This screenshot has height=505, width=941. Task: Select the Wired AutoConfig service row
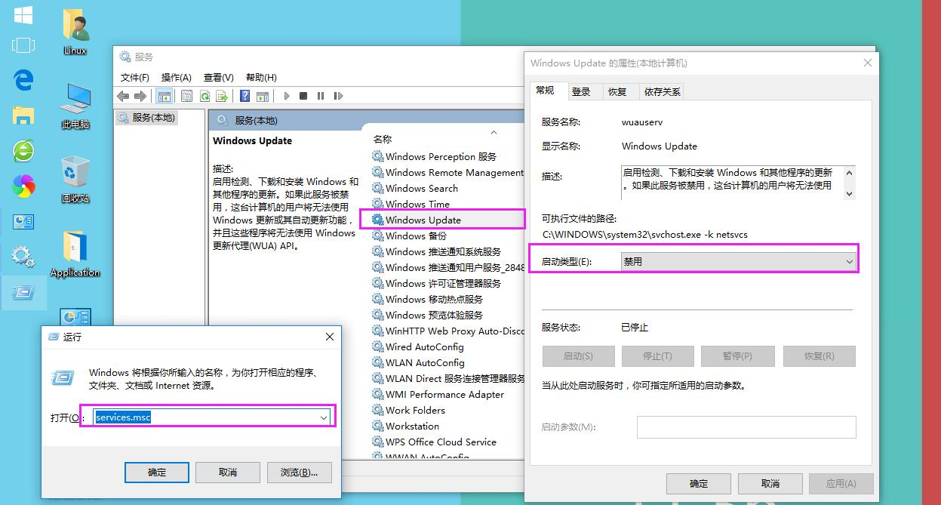447,346
